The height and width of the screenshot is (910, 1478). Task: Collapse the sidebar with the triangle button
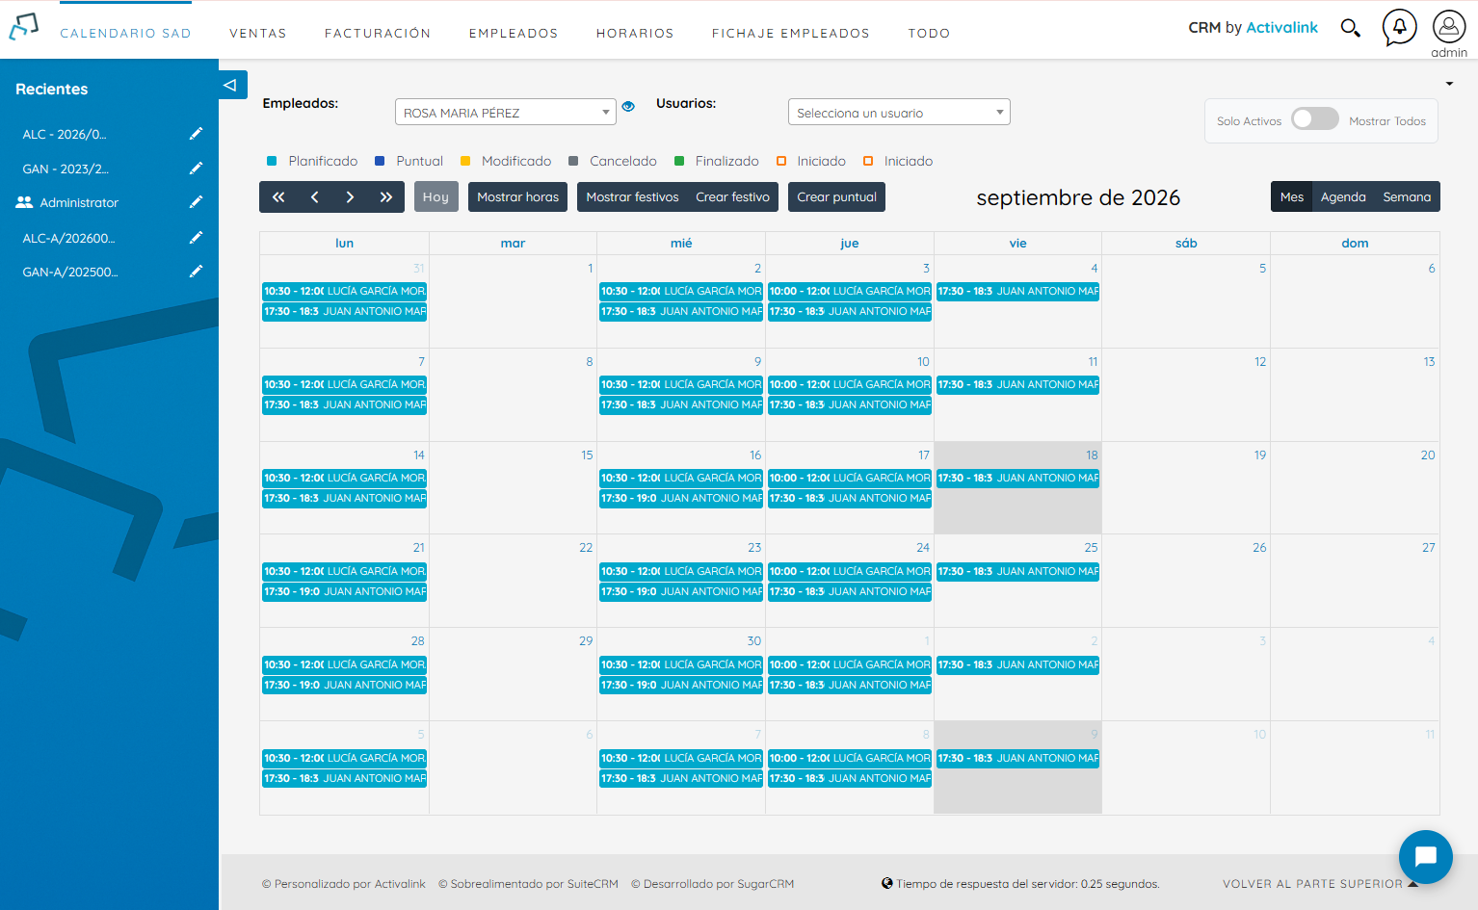click(x=232, y=85)
